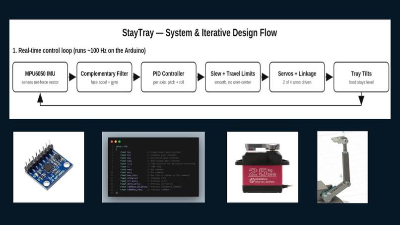Image resolution: width=400 pixels, height=225 pixels.
Task: Click the PID Controller box
Action: coord(169,77)
